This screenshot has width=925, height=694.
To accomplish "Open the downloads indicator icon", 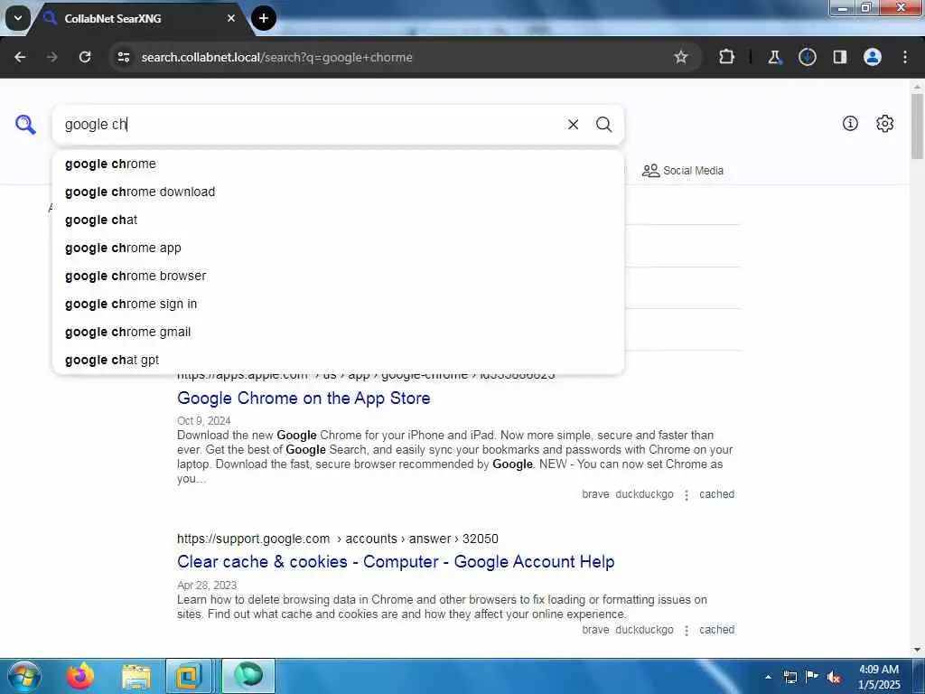I will pos(807,57).
